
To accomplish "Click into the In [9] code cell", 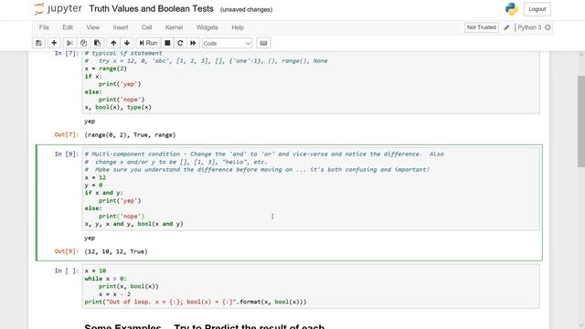I will click(x=311, y=189).
